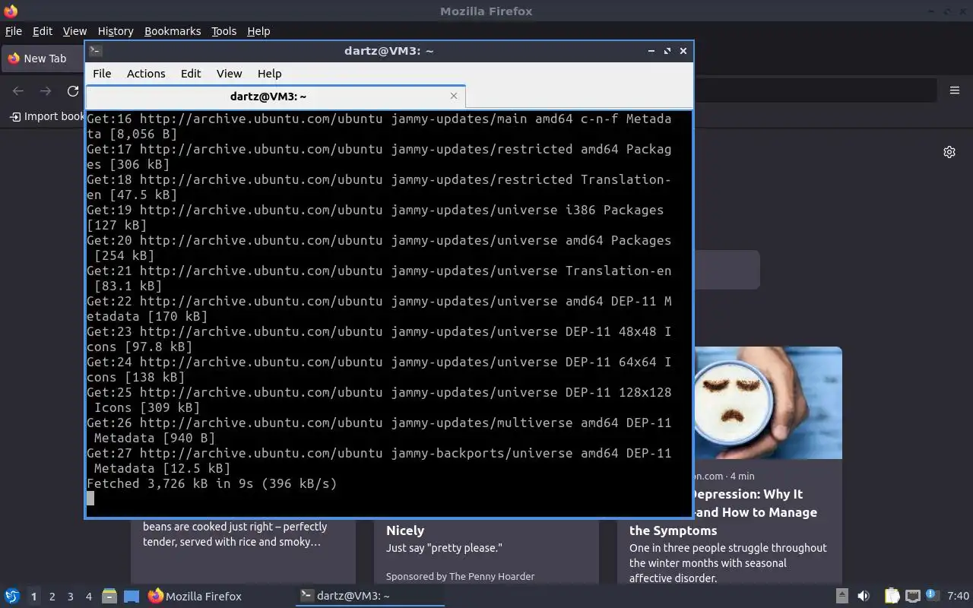Select the New Tab tab in Firefox
Screen dimensions: 973x608
[x=44, y=59]
